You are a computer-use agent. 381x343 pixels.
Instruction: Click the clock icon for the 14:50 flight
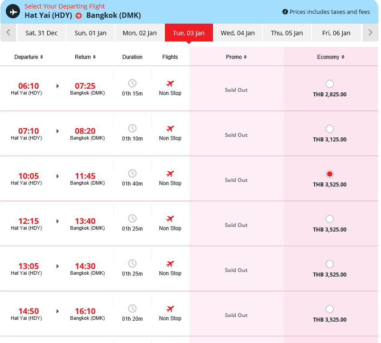tap(132, 309)
